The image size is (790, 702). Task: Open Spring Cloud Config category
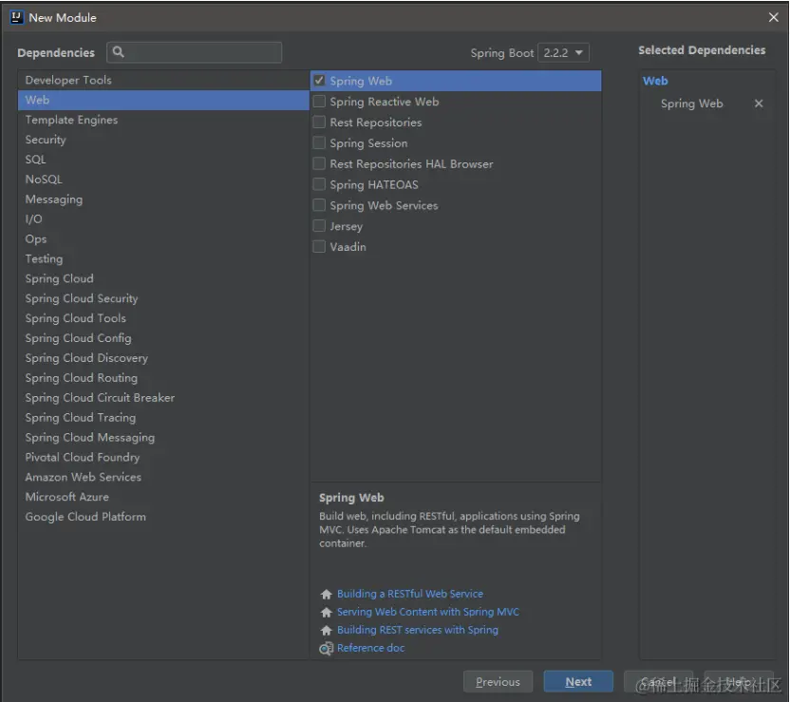click(163, 338)
